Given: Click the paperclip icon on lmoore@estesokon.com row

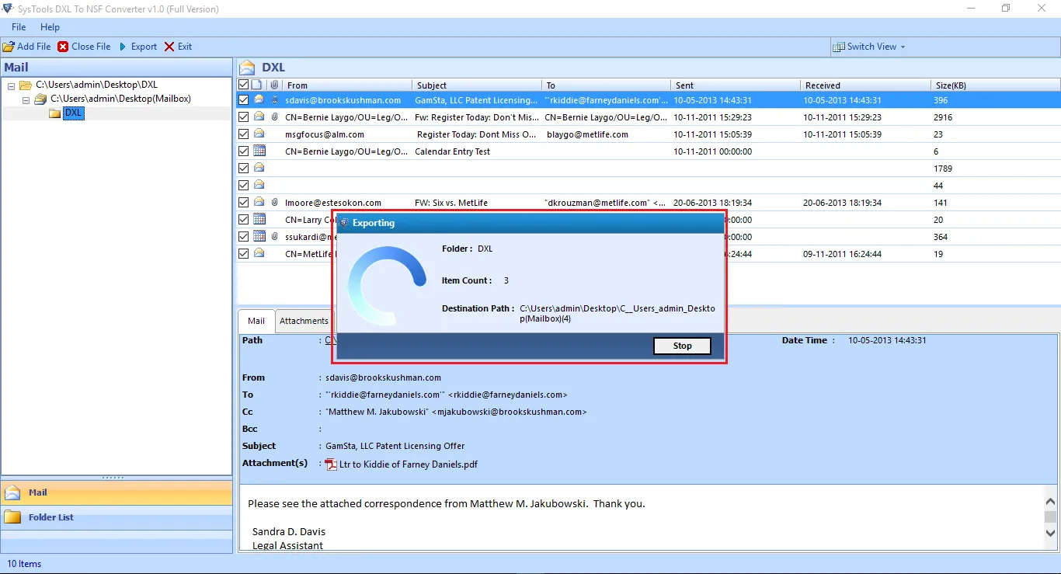Looking at the screenshot, I should pyautogui.click(x=274, y=203).
